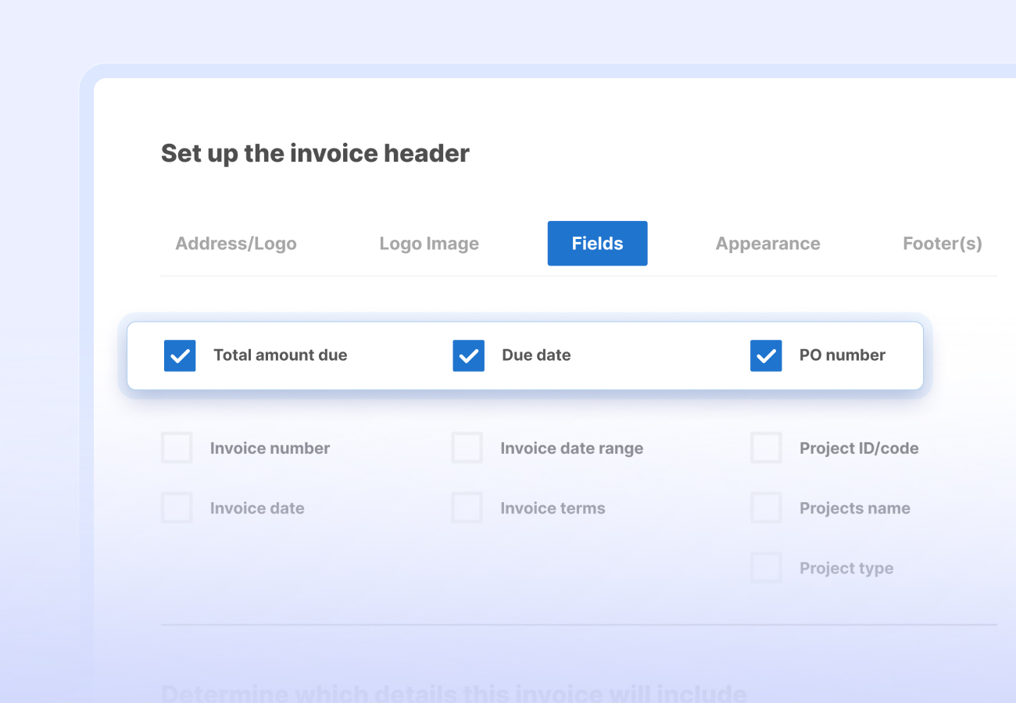Check the Projects name box
1016x703 pixels.
point(766,507)
